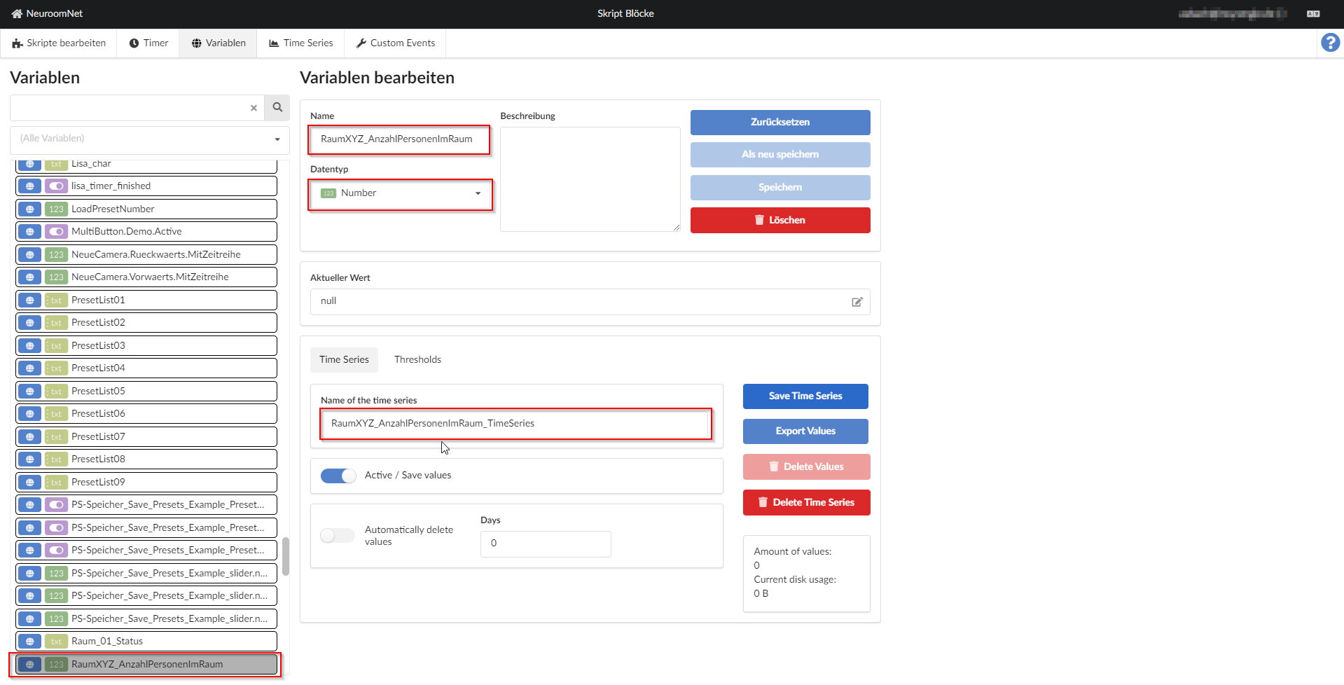Toggle Active / Save values switch
The image size is (1344, 685).
(x=338, y=476)
